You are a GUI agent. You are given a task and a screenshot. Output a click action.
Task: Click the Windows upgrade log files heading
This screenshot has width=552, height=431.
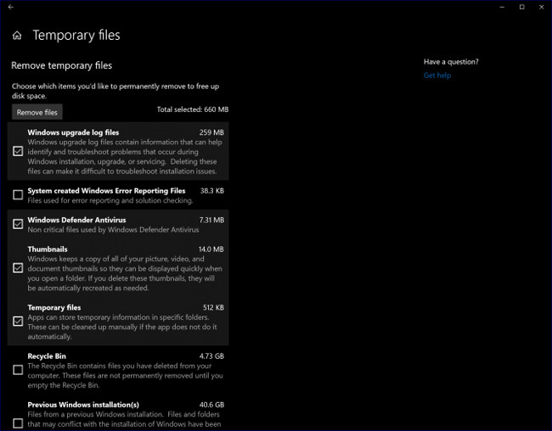tap(73, 132)
